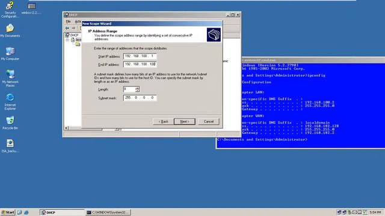Cancel the New Scope Wizard
The image size is (385, 216).
209,121
